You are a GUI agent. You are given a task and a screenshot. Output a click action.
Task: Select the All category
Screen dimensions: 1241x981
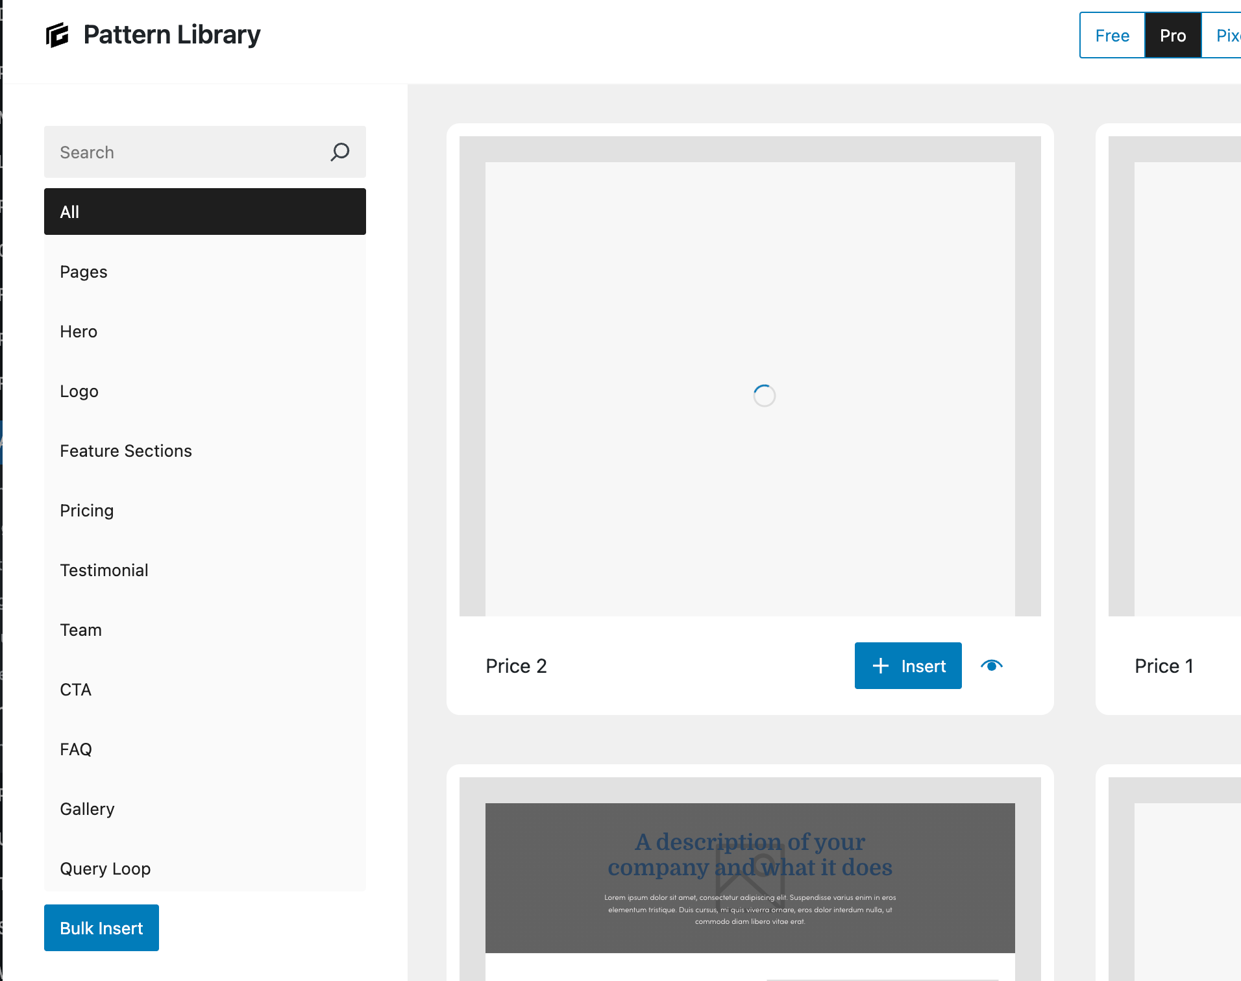[x=205, y=212]
